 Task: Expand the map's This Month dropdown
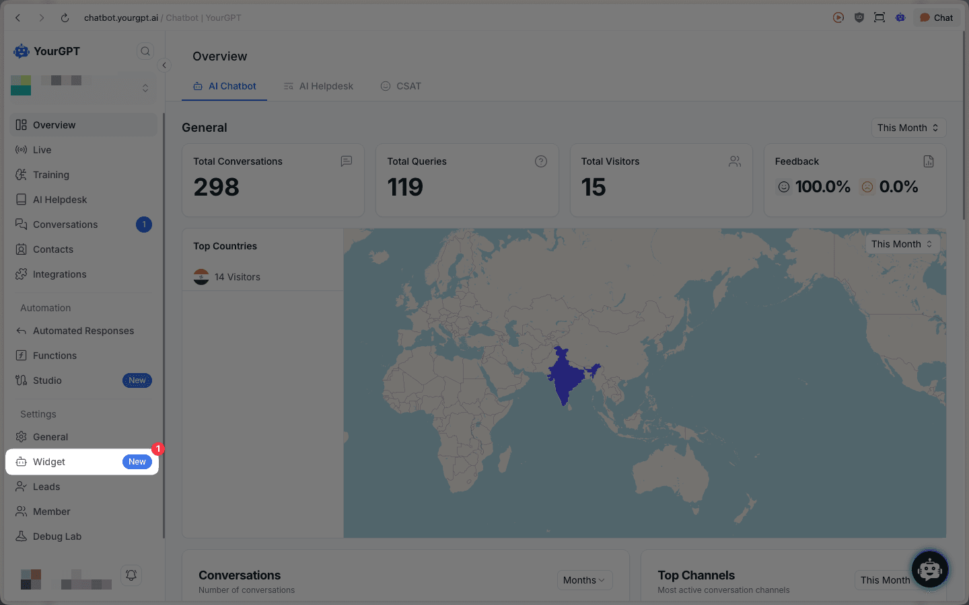click(902, 244)
